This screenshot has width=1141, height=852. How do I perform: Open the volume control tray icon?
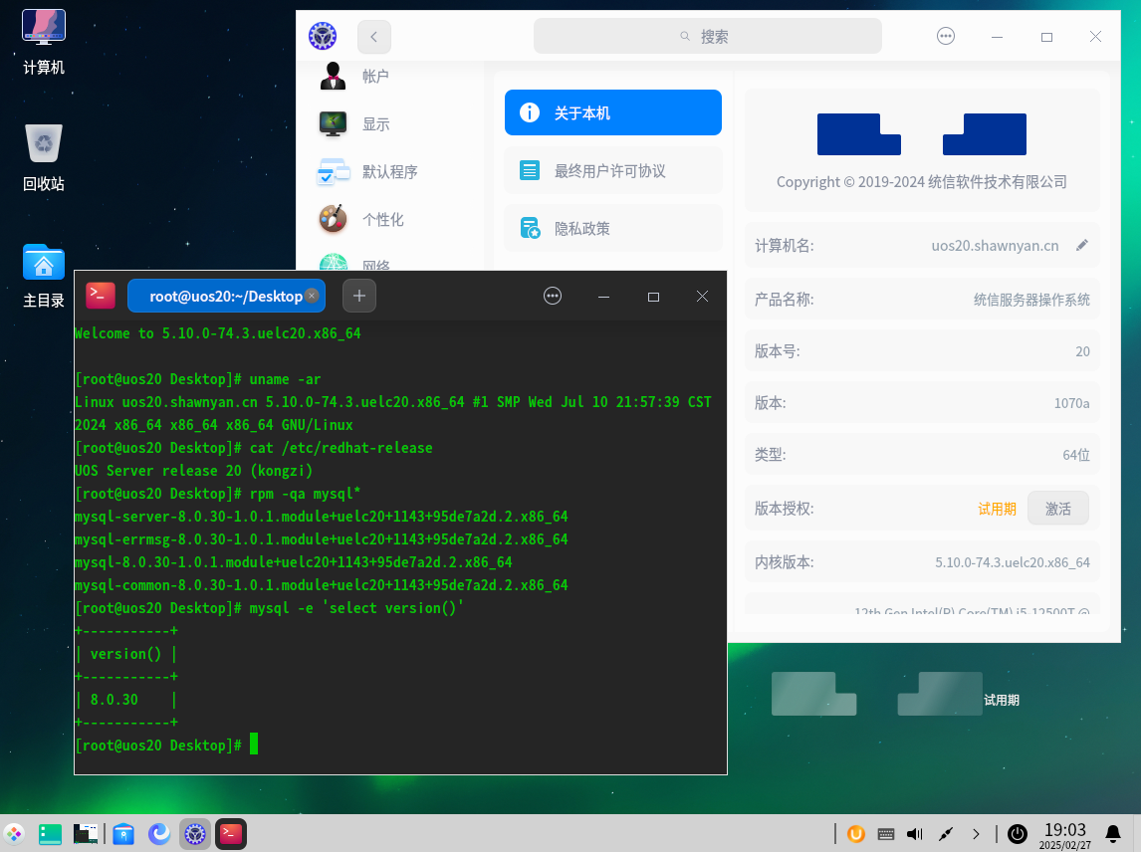(915, 834)
